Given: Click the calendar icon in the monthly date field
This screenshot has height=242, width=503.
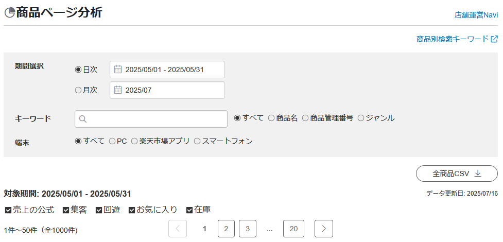Looking at the screenshot, I should click(x=117, y=90).
